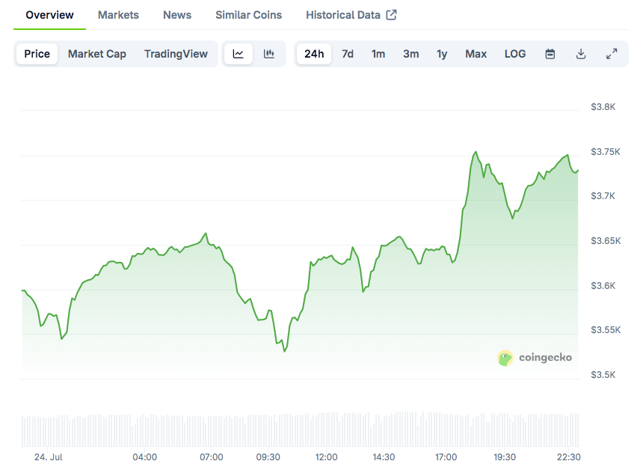This screenshot has width=634, height=467.
Task: Show Max timeframe chart
Action: click(475, 53)
